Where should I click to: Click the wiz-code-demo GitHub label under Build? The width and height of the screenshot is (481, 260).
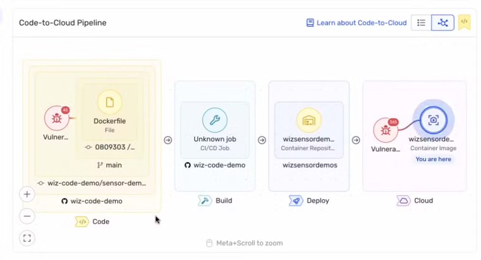coord(215,165)
